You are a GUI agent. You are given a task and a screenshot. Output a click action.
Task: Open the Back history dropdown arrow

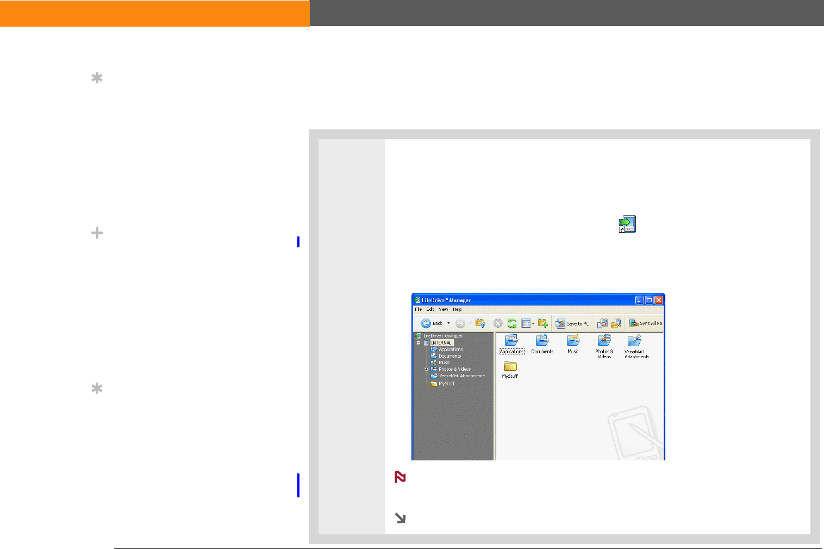pyautogui.click(x=448, y=323)
